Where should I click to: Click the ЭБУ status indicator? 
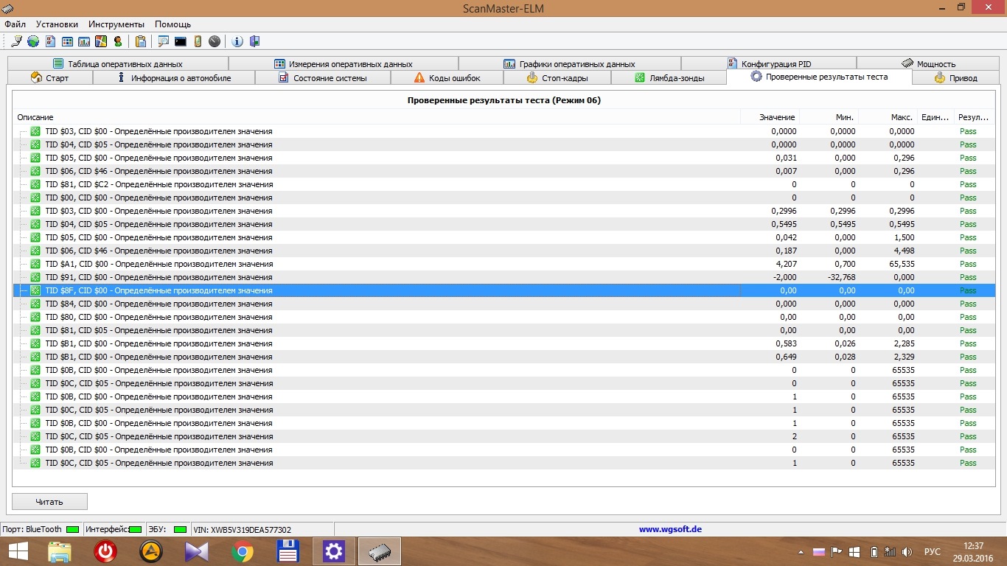(167, 529)
